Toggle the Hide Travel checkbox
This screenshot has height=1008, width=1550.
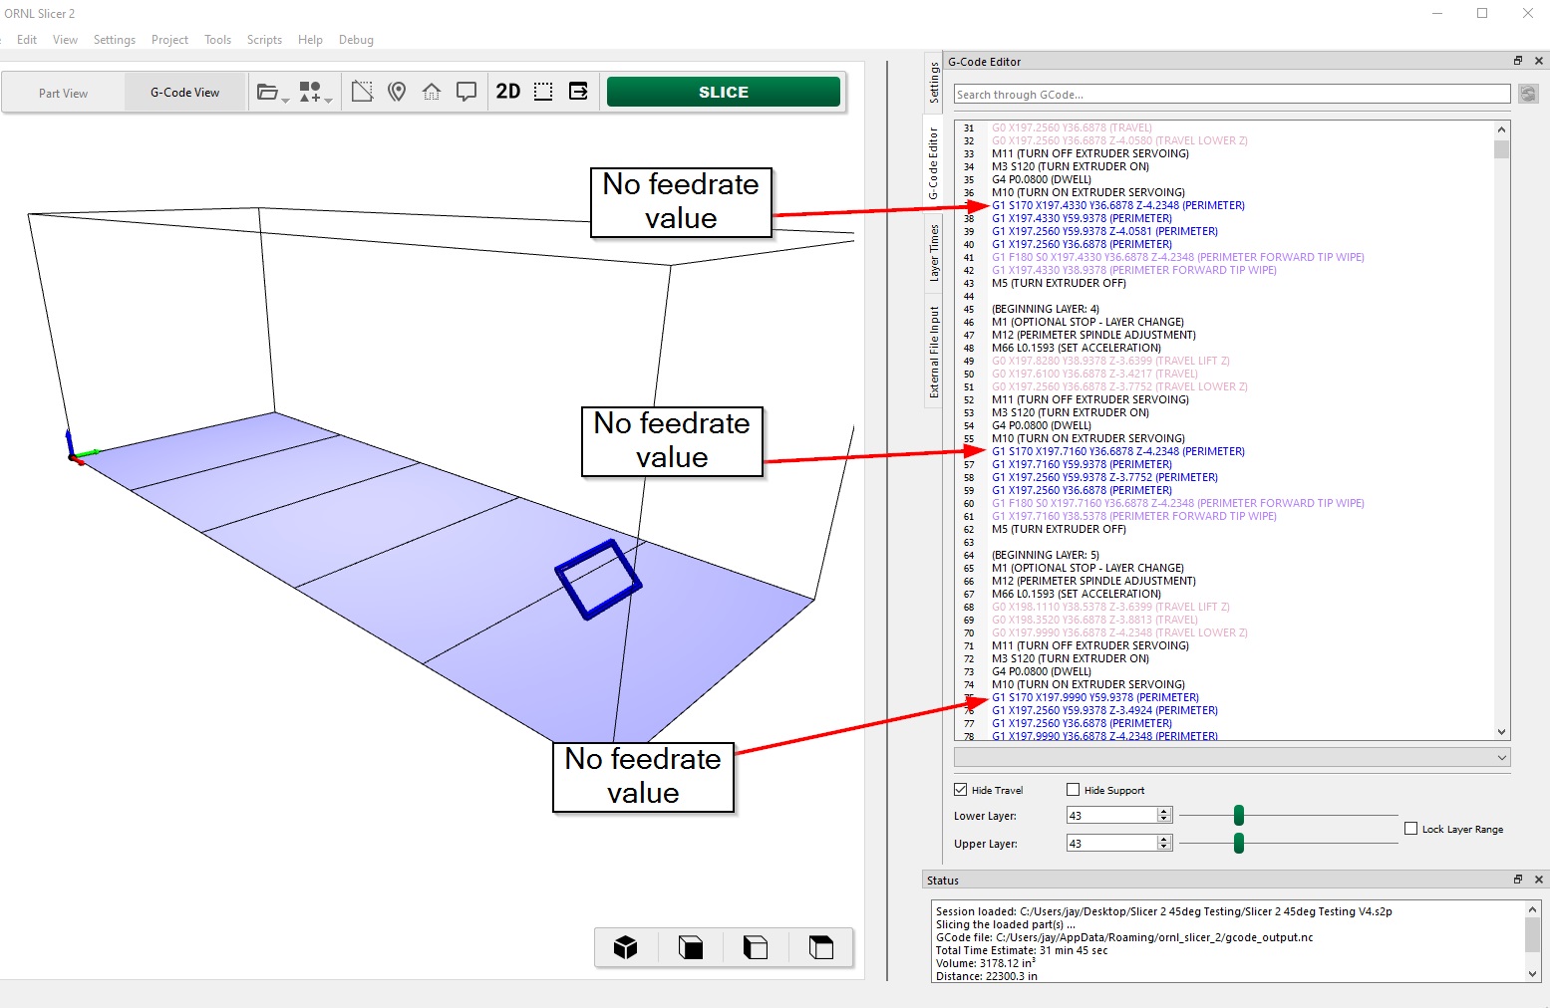tap(961, 790)
